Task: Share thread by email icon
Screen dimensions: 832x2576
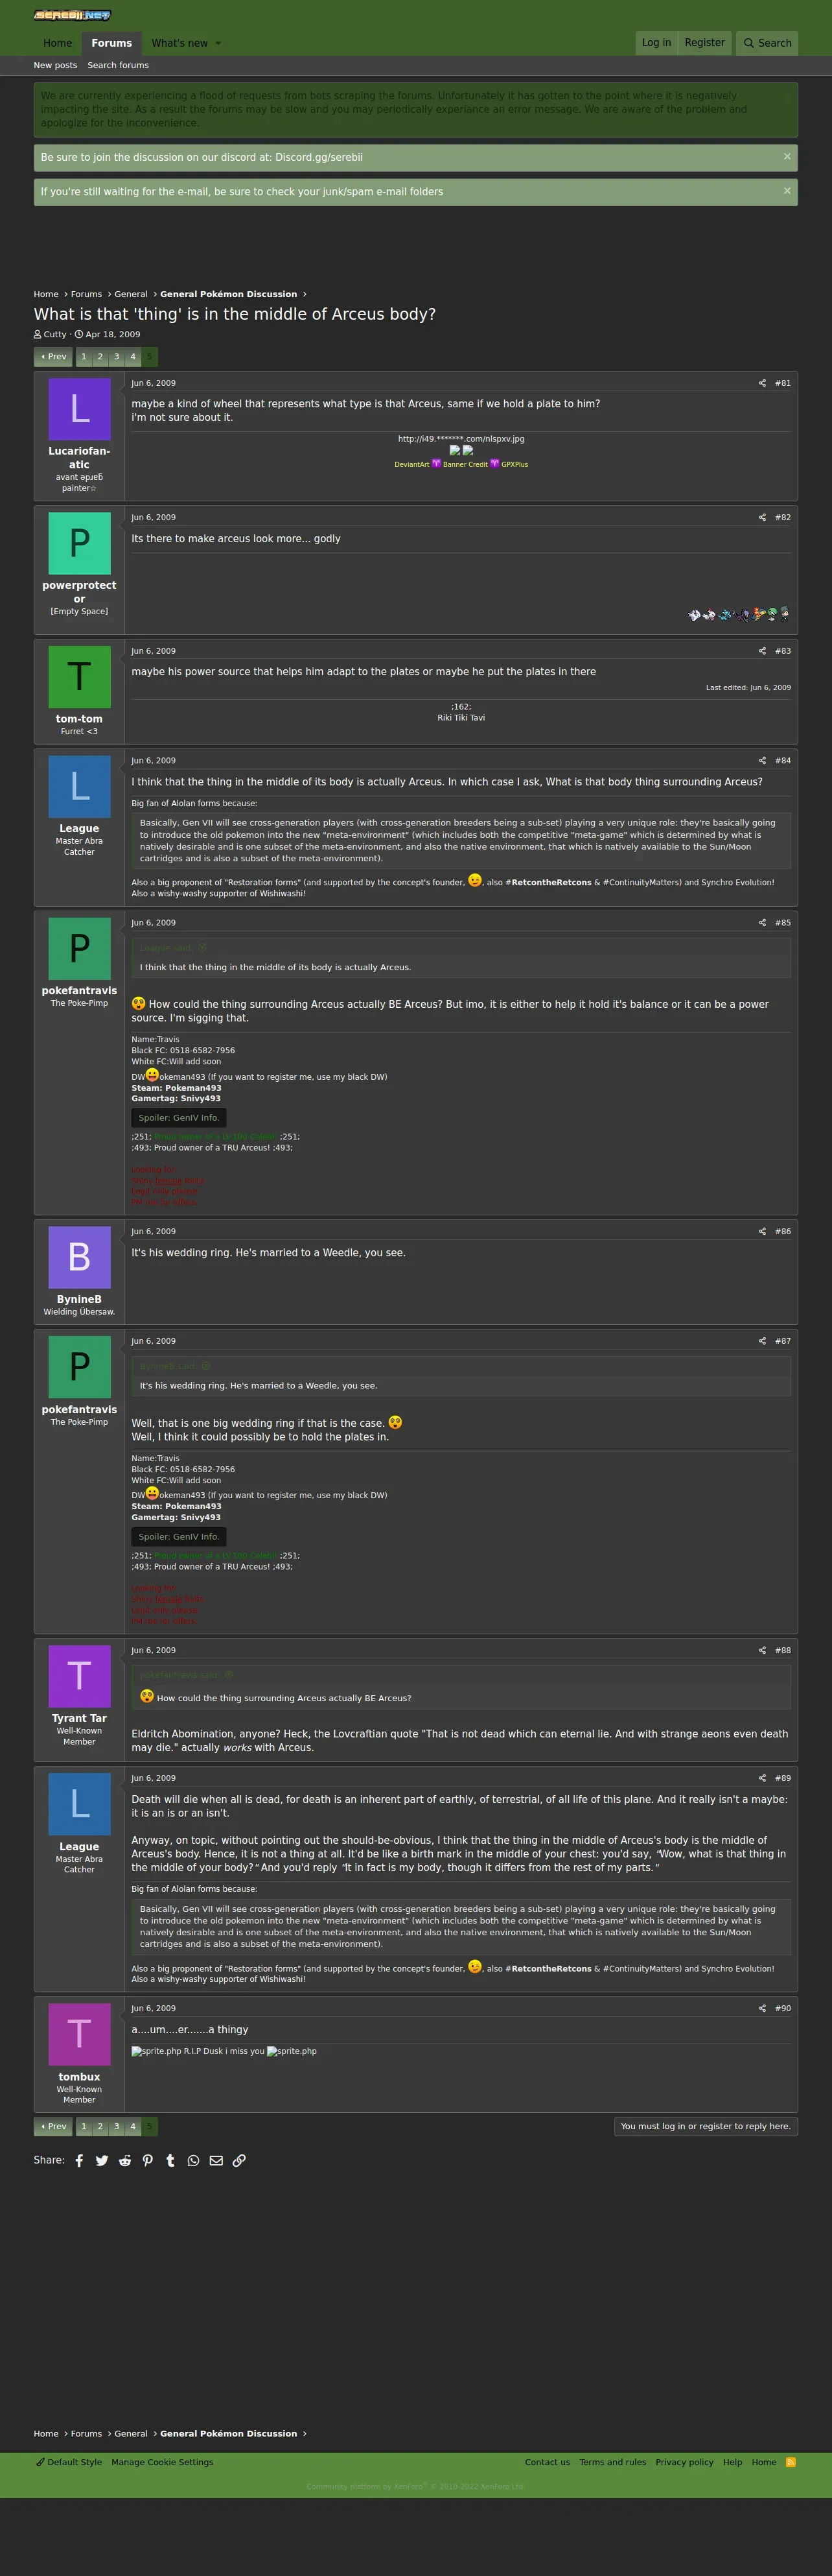Action: 216,2160
